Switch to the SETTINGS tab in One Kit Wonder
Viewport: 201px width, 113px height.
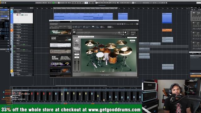click(x=80, y=37)
